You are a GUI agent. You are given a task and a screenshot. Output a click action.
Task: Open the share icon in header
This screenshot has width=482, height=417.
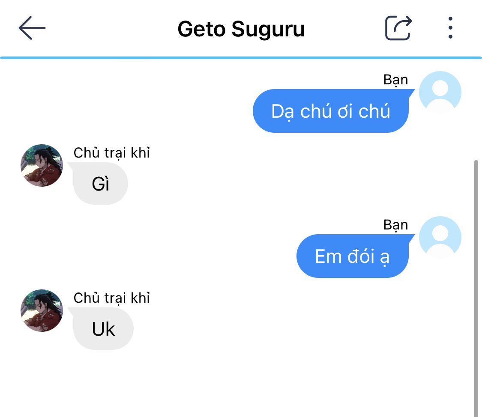(398, 28)
